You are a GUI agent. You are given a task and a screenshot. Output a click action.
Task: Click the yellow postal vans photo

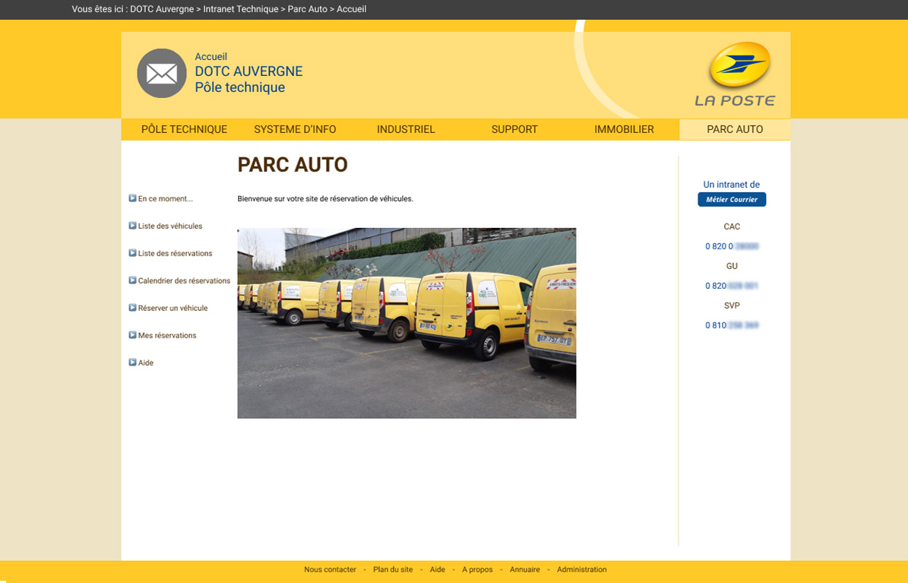pos(407,323)
